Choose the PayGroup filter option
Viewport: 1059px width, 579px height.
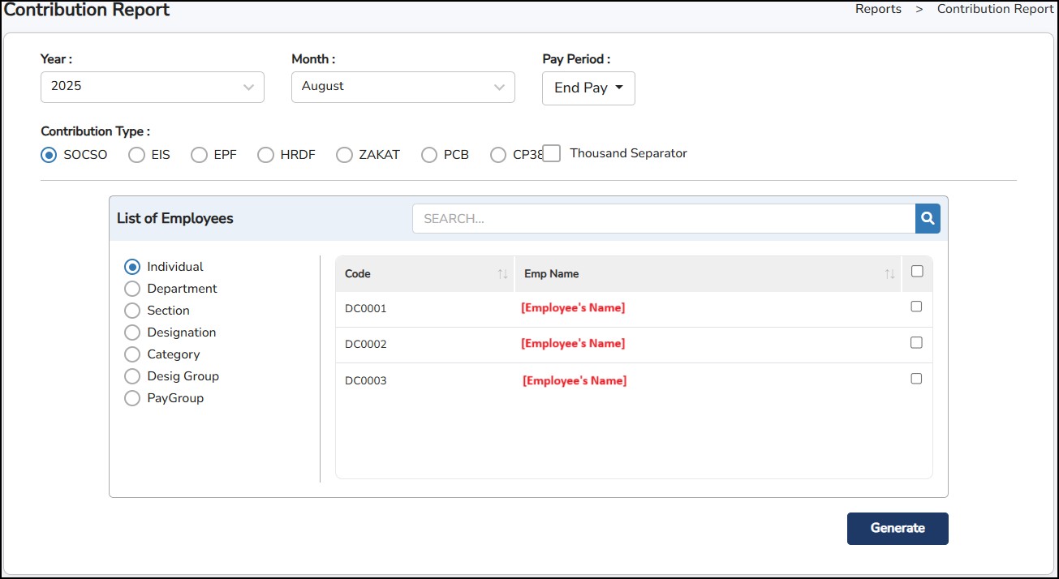(x=132, y=398)
